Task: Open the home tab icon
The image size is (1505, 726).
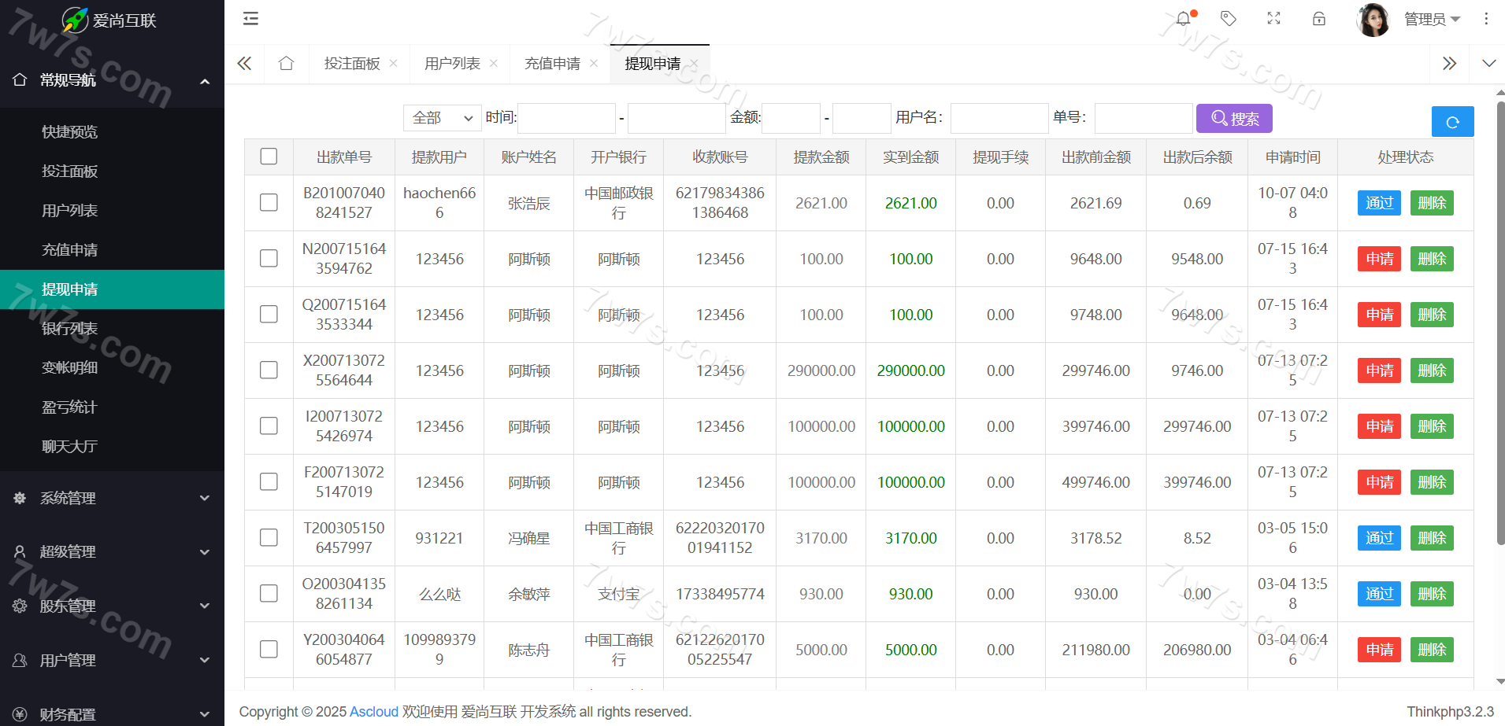Action: [x=286, y=64]
